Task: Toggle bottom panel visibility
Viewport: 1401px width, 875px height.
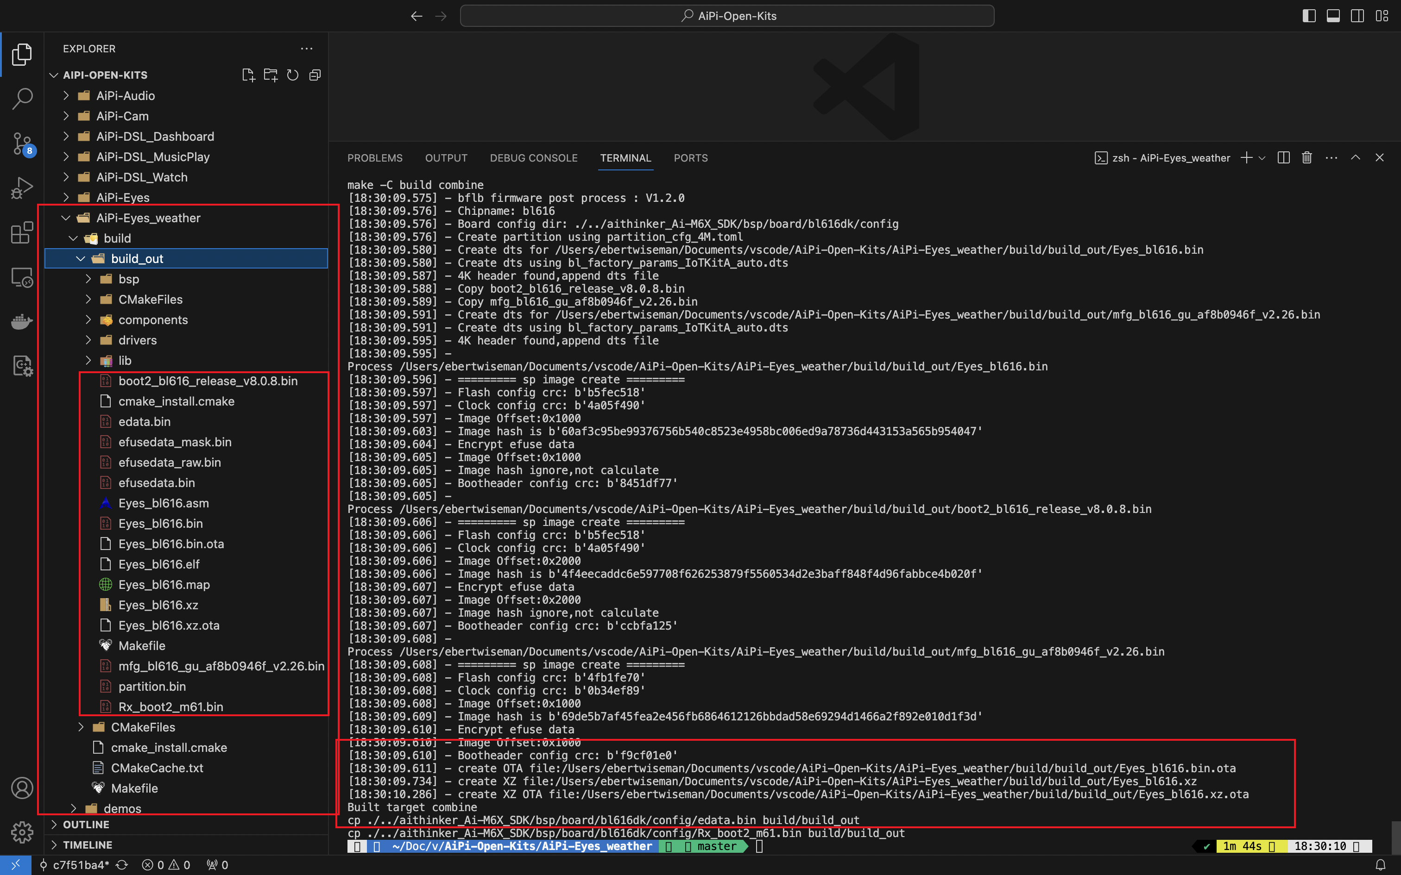Action: click(1333, 16)
